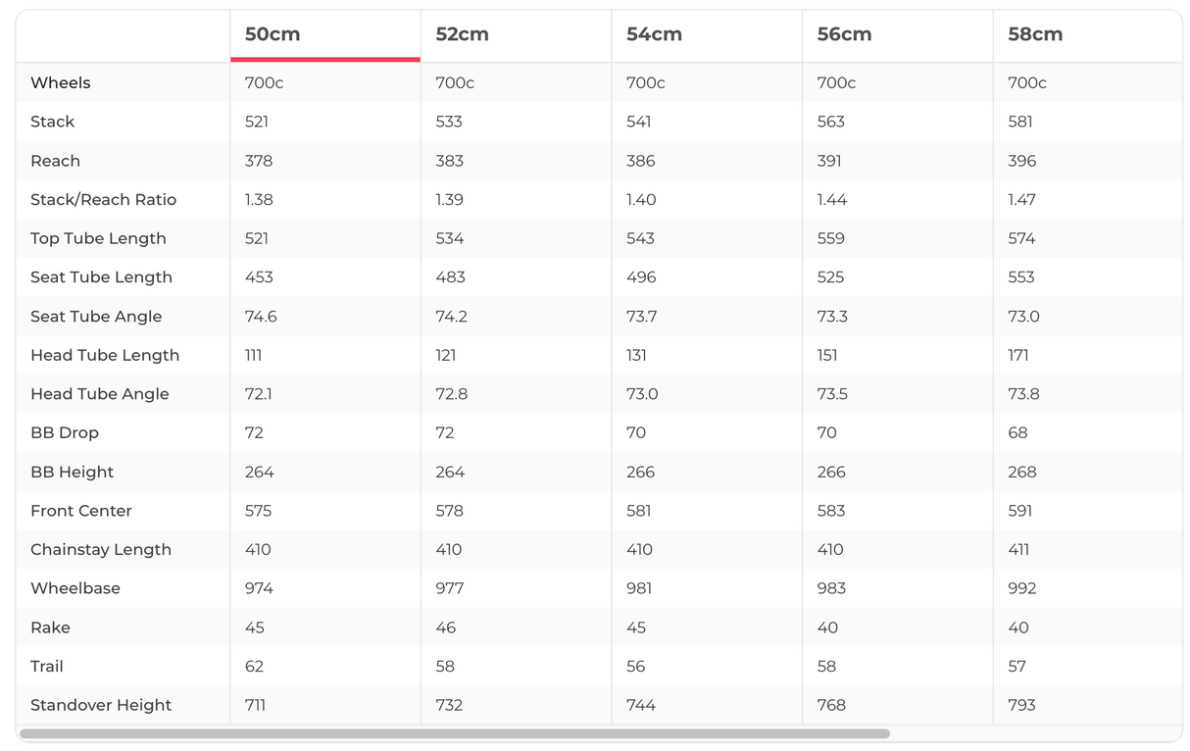Click the Top Tube Length row label
The height and width of the screenshot is (751, 1190).
click(x=98, y=238)
